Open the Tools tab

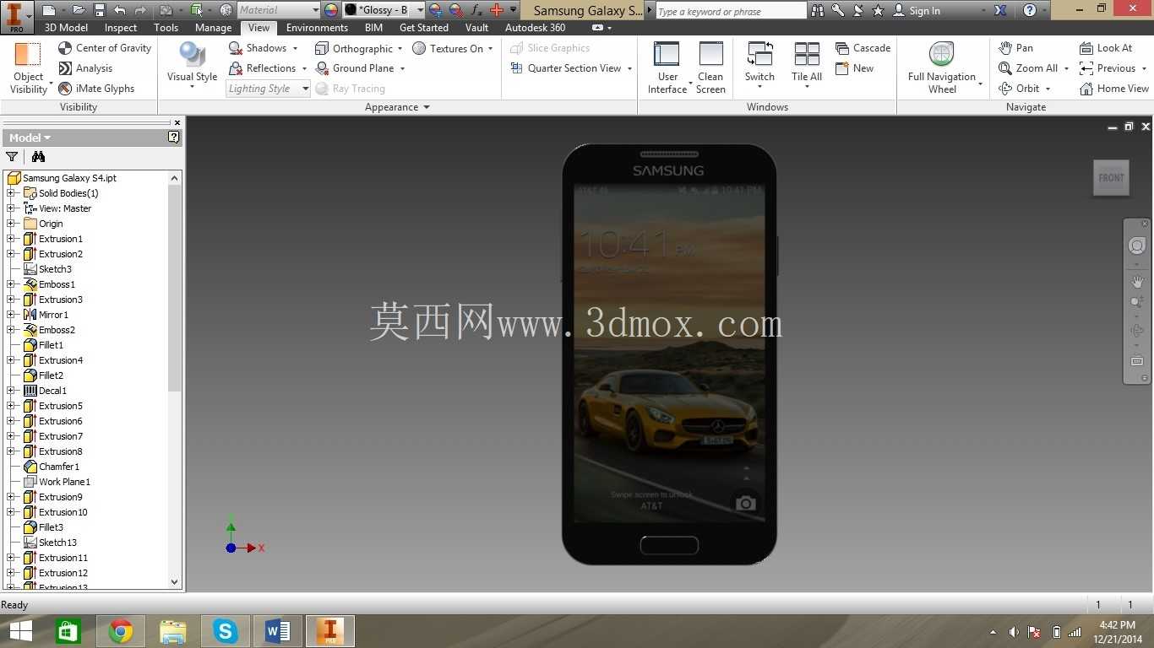click(166, 28)
